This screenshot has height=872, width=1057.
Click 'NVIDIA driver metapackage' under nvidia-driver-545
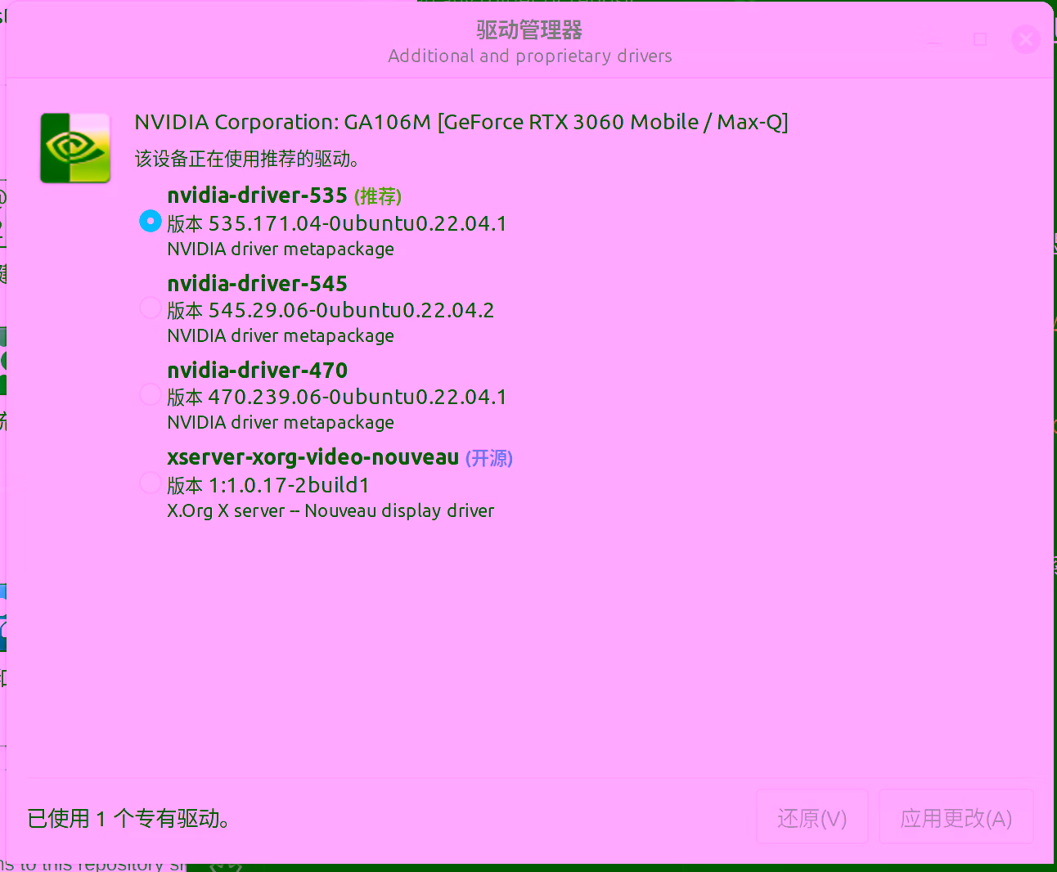(x=281, y=335)
